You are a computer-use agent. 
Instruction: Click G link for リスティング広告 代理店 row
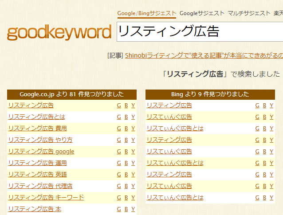119,186
